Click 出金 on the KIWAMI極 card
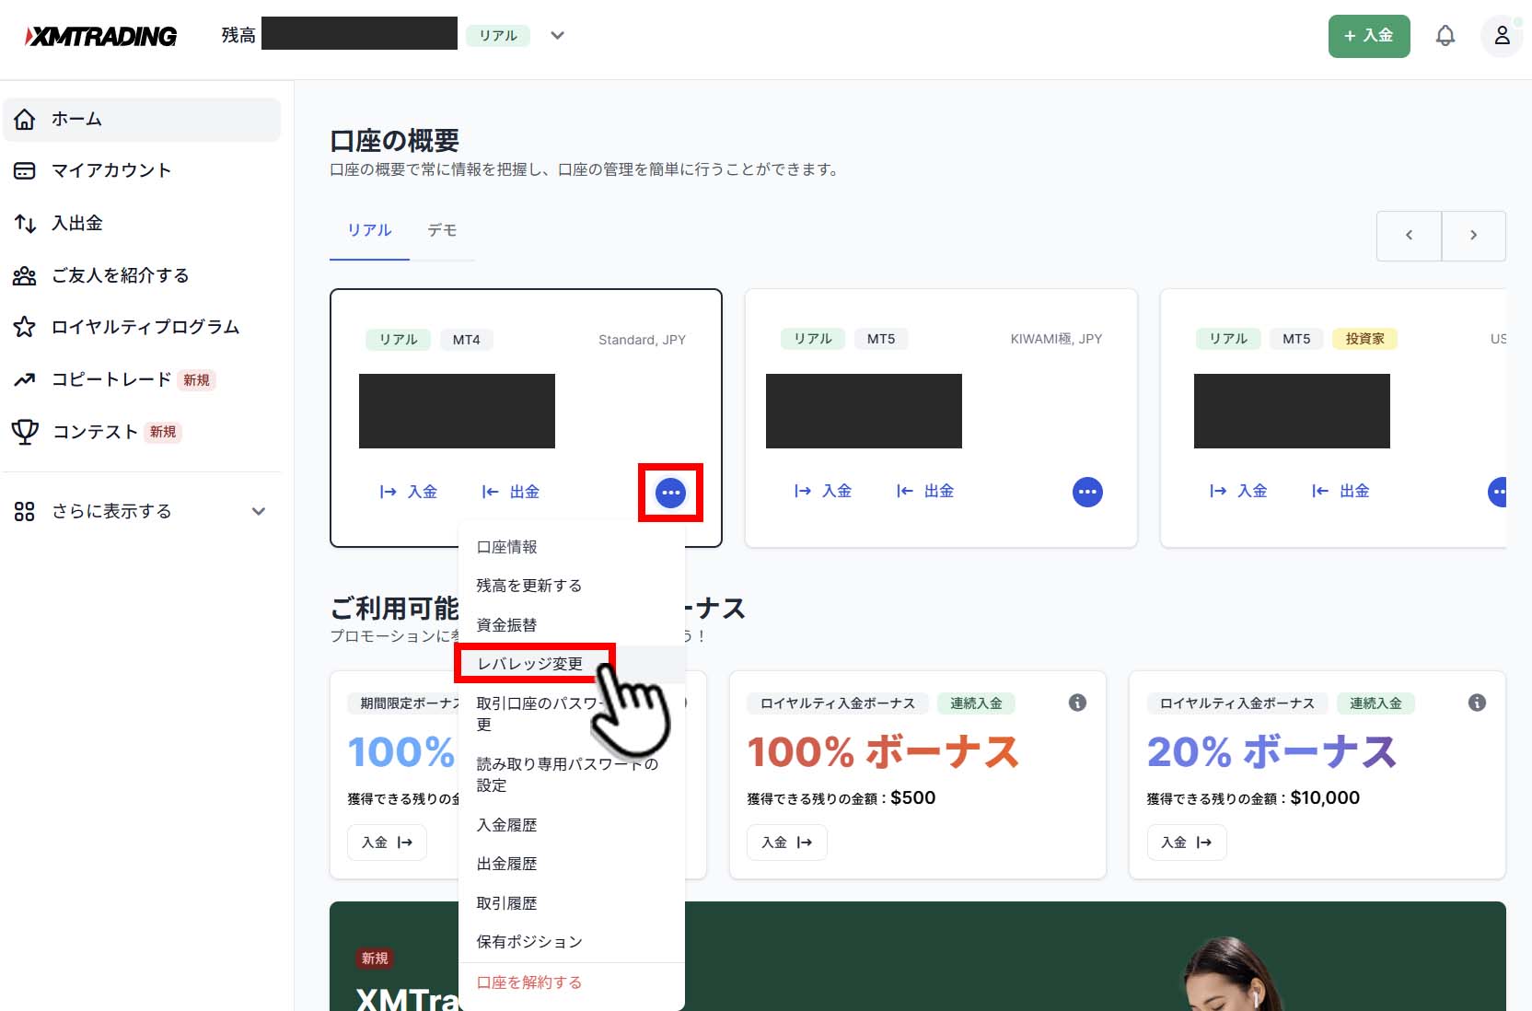This screenshot has width=1532, height=1011. click(924, 491)
